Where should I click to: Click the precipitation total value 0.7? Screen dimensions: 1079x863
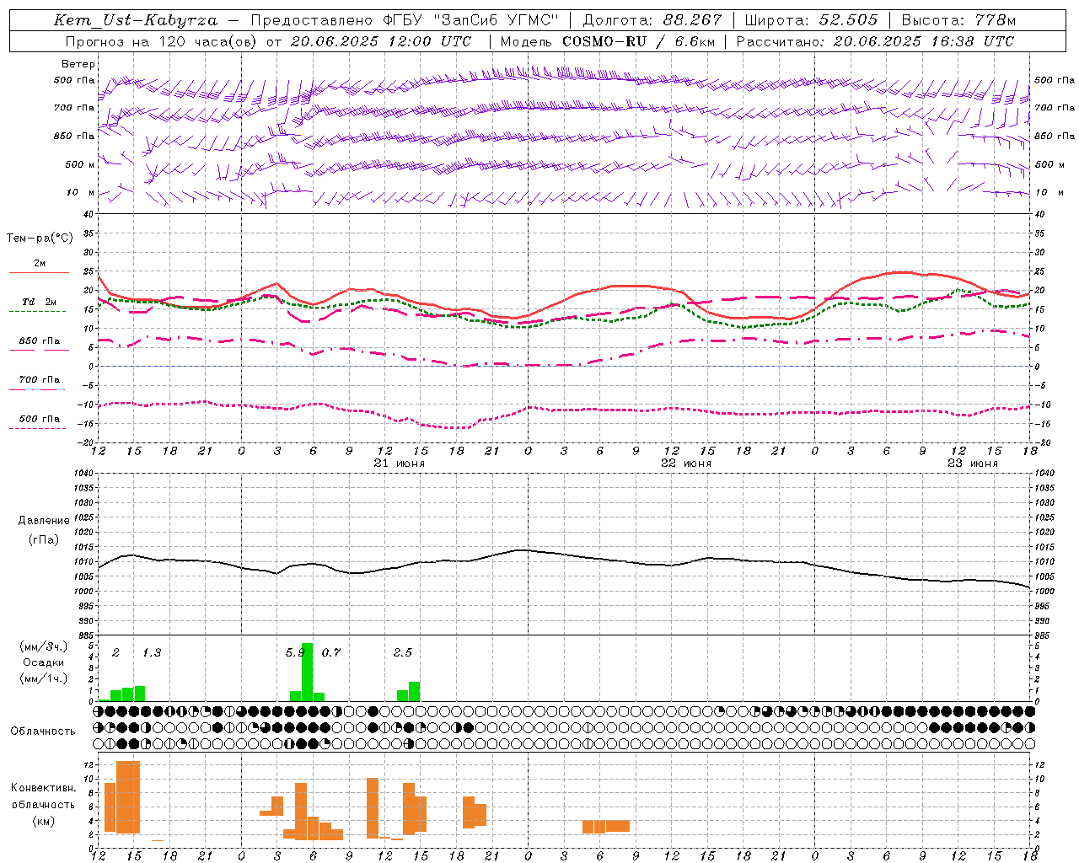pyautogui.click(x=331, y=652)
